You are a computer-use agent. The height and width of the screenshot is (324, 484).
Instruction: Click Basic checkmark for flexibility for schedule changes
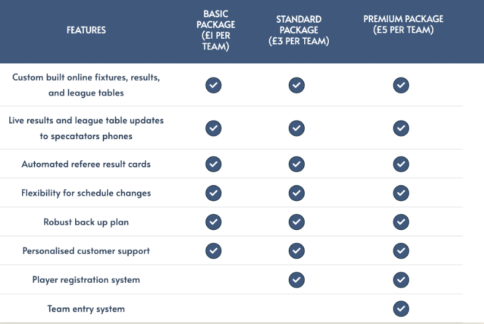coord(213,193)
